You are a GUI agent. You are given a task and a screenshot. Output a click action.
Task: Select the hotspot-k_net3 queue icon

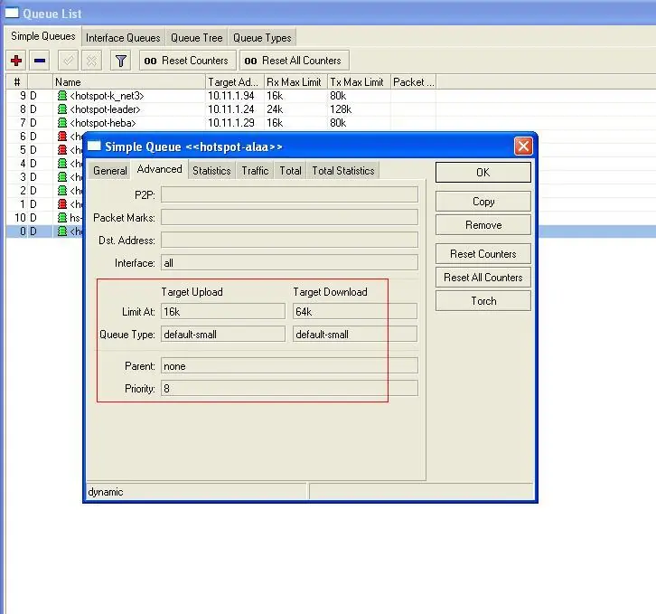(x=62, y=96)
